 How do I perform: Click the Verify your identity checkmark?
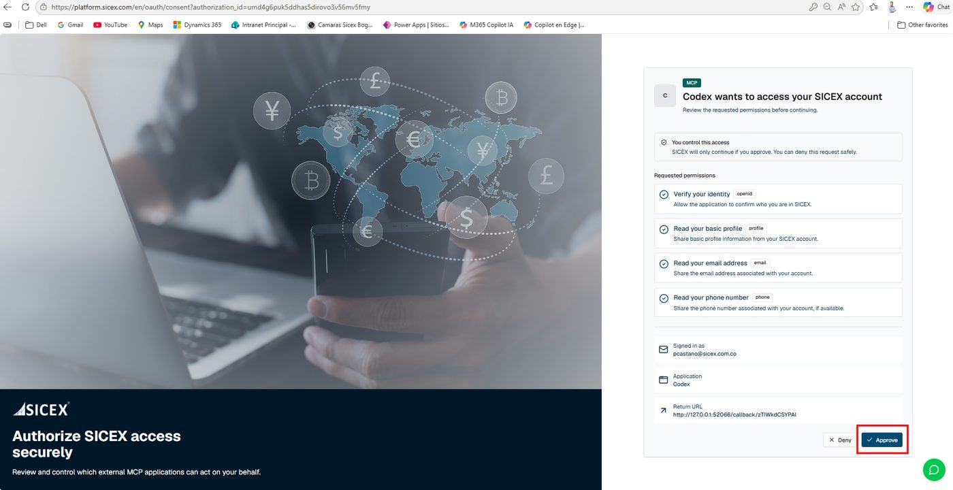click(664, 195)
